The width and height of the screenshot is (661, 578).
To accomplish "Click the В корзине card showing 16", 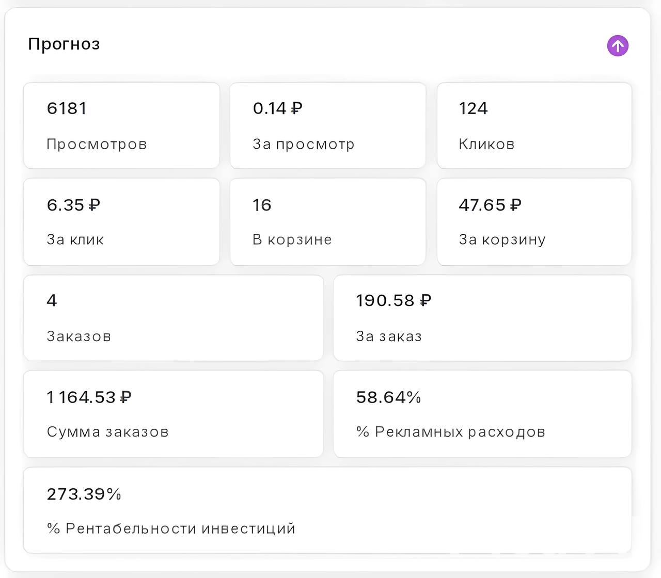I will 328,222.
